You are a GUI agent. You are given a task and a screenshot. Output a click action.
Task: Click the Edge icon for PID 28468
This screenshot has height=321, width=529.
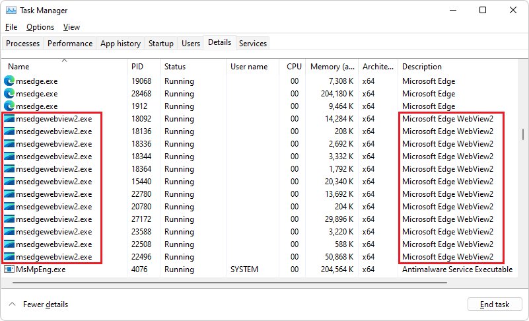coord(9,94)
